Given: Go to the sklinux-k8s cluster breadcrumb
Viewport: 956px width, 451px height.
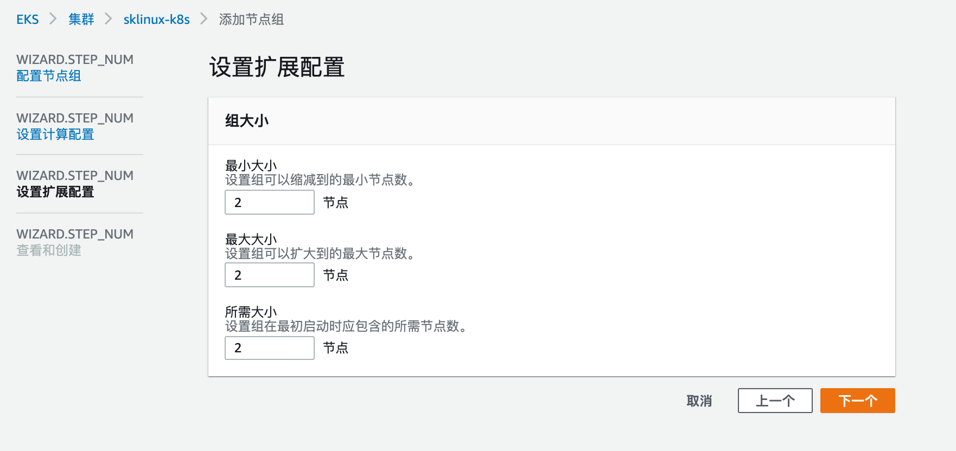Looking at the screenshot, I should pyautogui.click(x=156, y=20).
